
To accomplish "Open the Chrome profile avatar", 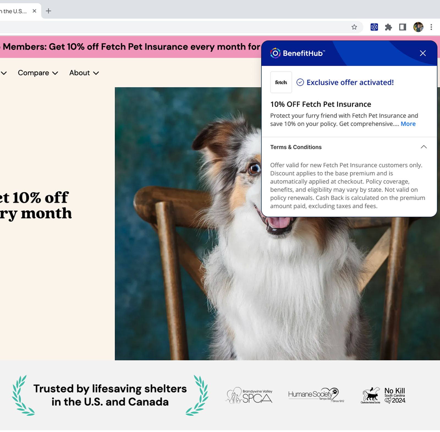I will tap(418, 27).
